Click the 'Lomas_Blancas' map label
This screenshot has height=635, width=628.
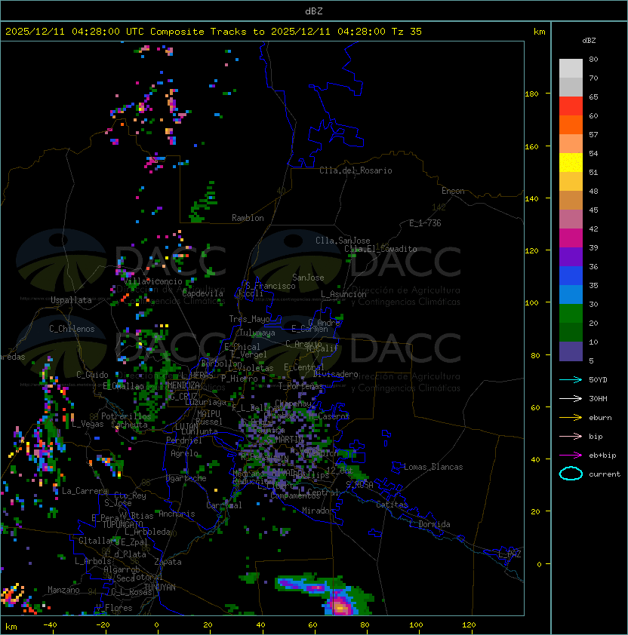point(433,467)
